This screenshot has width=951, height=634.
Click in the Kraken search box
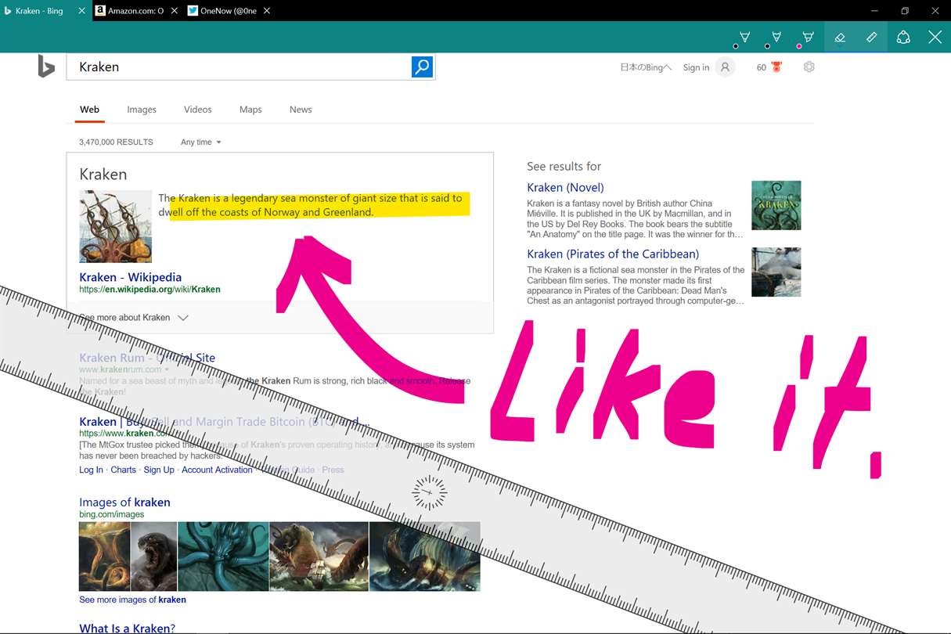(x=239, y=67)
